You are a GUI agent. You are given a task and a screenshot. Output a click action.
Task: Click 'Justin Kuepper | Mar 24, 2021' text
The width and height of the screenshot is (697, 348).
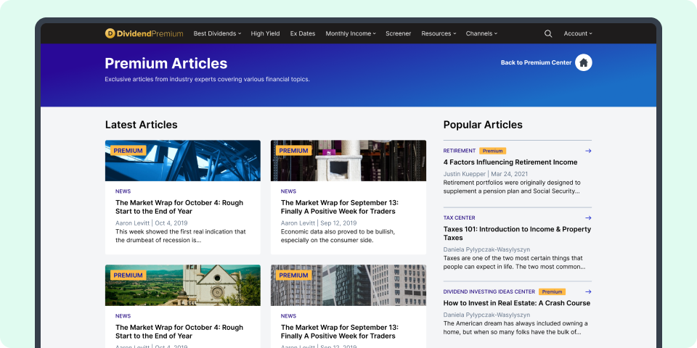click(x=486, y=174)
